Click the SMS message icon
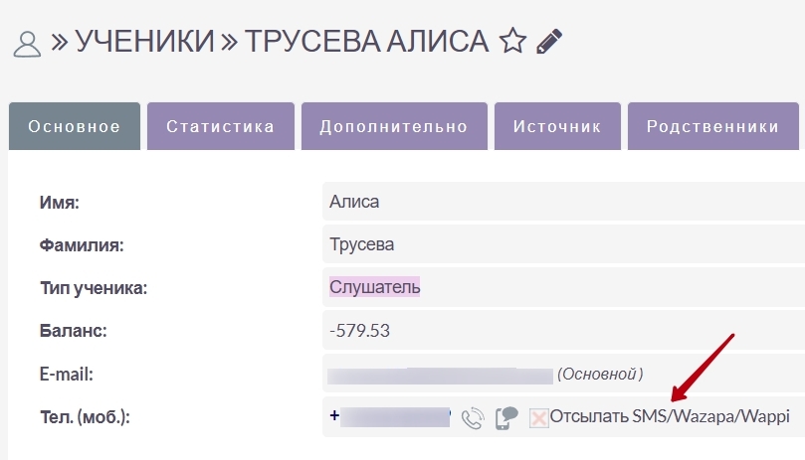 (506, 418)
